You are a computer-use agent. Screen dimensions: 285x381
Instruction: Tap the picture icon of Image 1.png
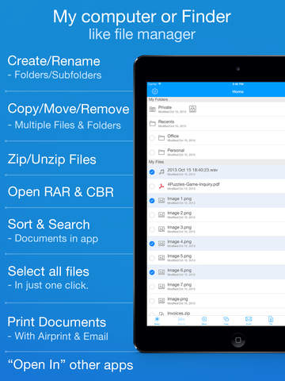(x=161, y=201)
